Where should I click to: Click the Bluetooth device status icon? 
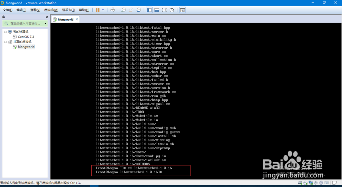321,183
